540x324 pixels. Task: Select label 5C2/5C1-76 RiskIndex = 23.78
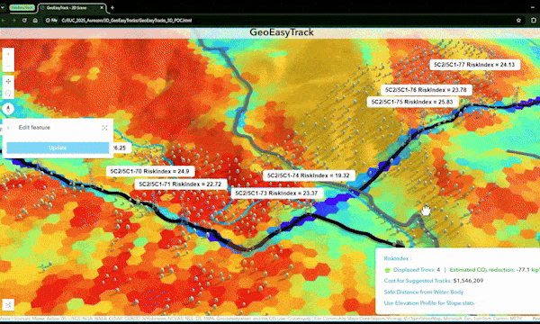point(426,90)
